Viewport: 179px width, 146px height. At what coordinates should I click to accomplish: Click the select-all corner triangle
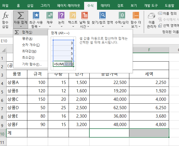click(3, 50)
